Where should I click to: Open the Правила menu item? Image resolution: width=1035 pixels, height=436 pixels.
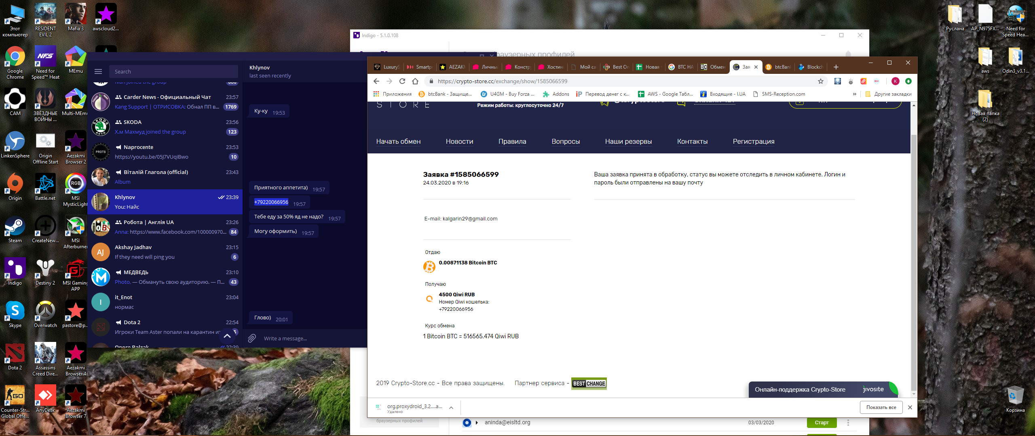point(512,141)
